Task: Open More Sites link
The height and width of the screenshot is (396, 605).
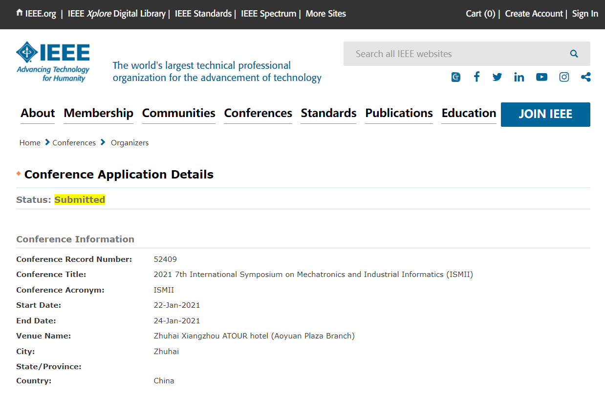Action: [x=325, y=14]
